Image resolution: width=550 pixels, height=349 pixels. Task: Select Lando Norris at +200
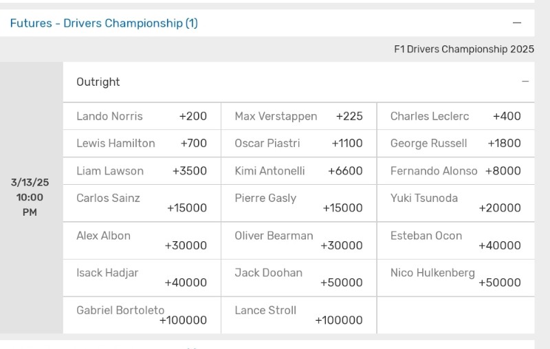(142, 116)
